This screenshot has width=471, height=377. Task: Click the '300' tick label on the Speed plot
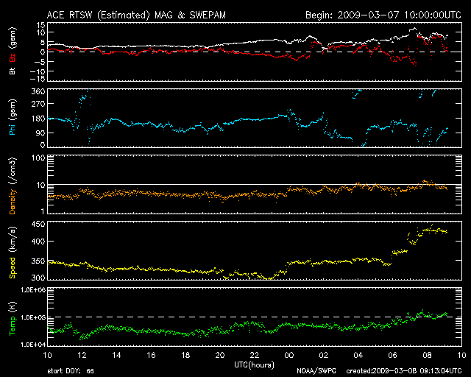click(38, 277)
